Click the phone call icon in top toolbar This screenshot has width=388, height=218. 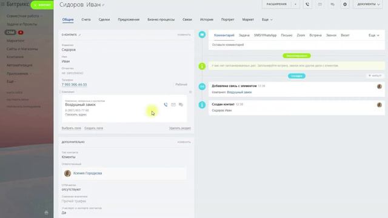click(307, 4)
